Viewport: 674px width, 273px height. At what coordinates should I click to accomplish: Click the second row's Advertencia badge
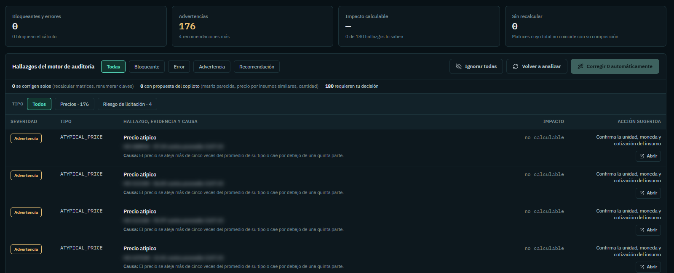26,176
